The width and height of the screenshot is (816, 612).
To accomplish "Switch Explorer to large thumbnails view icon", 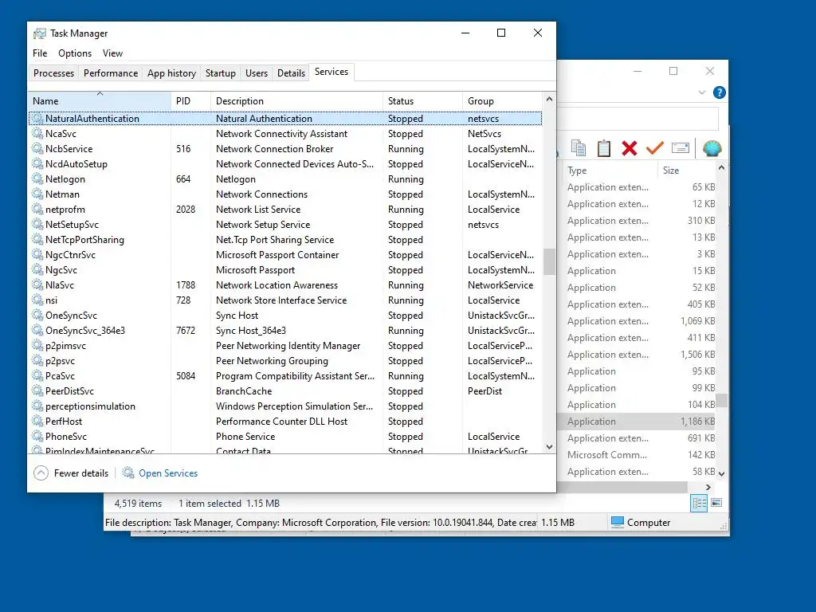I will [716, 503].
